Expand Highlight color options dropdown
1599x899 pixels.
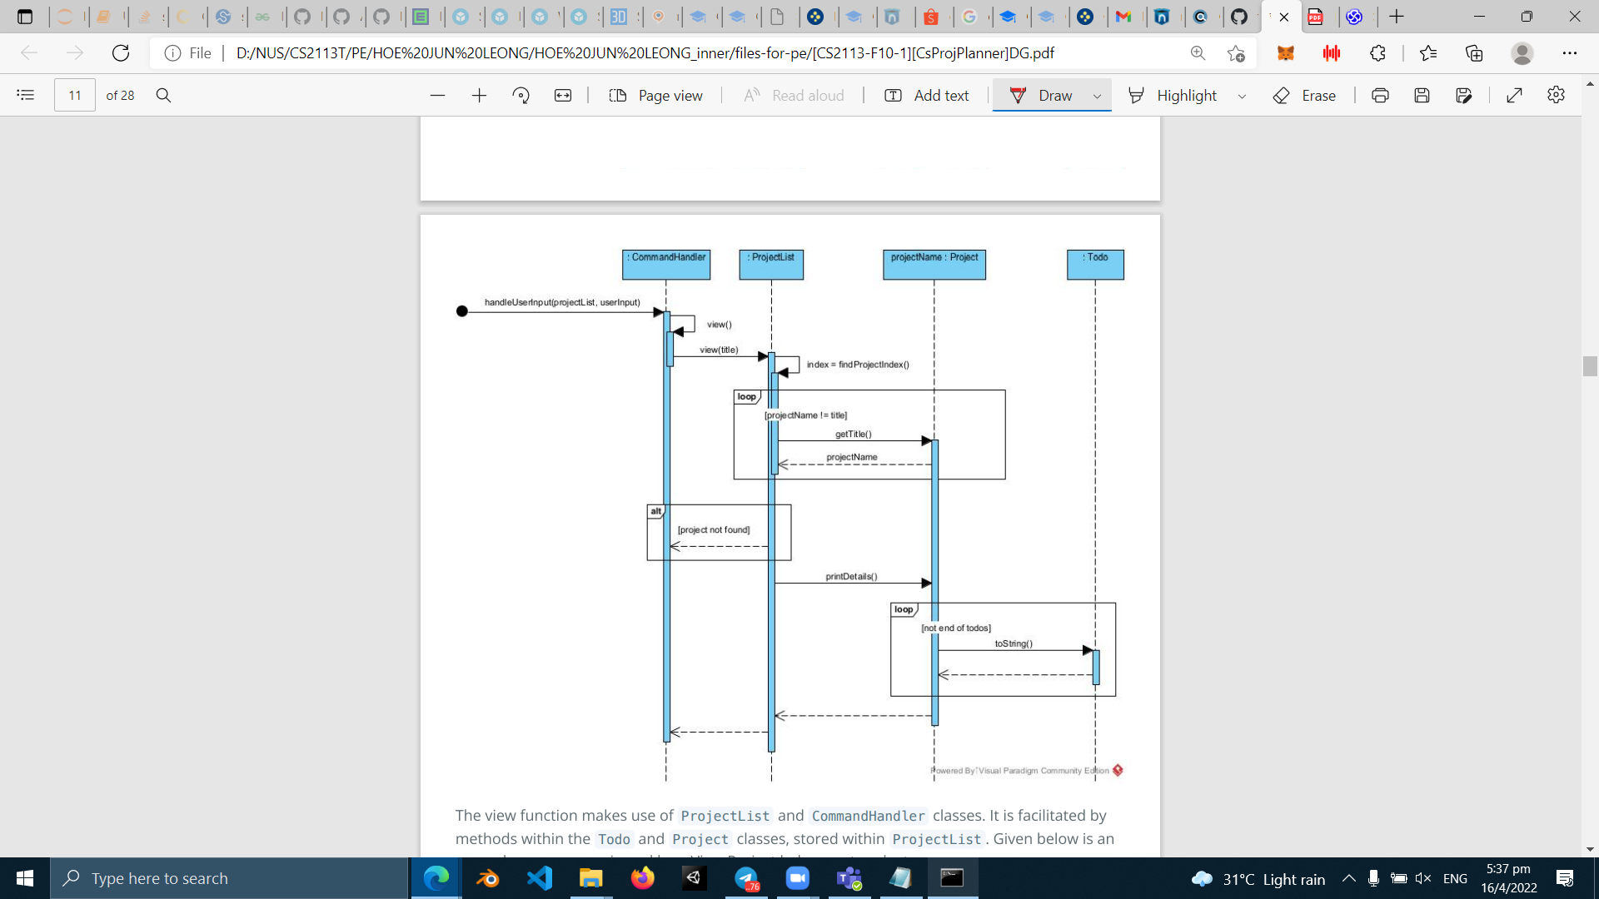[1242, 96]
